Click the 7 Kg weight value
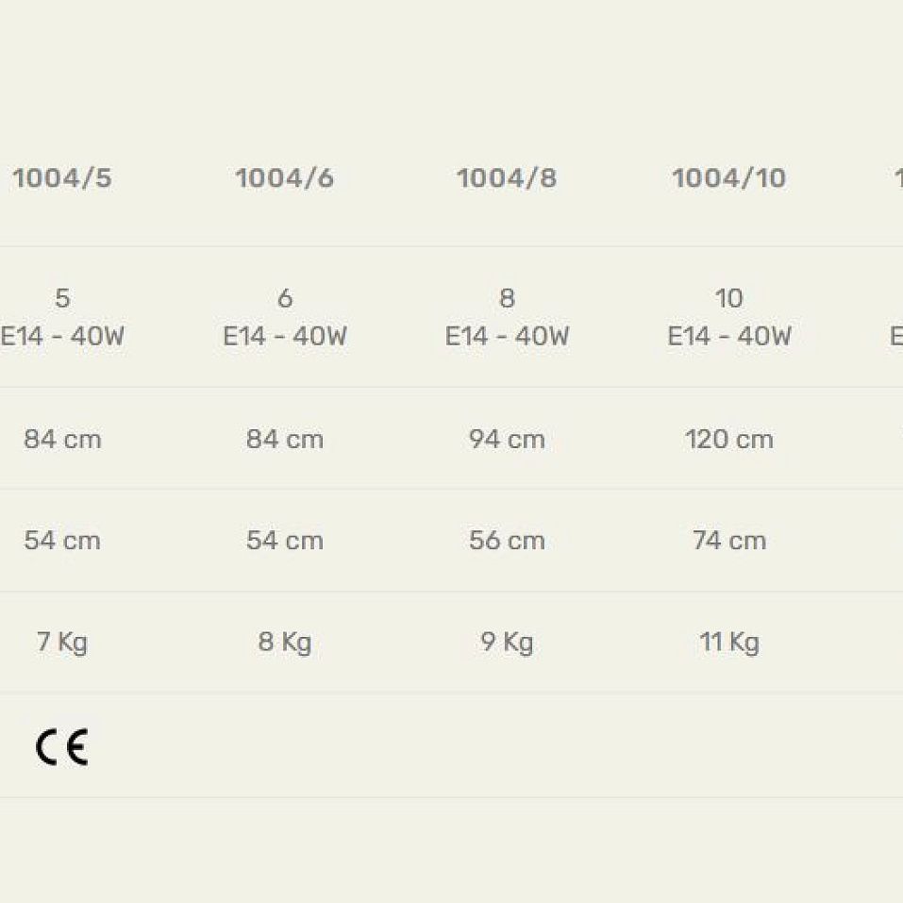Screen dimensions: 903x903 62,643
